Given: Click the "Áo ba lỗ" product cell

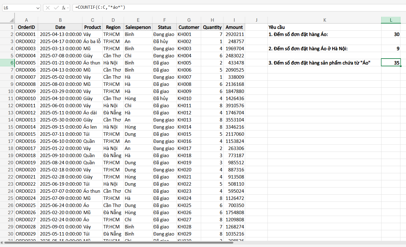Looking at the screenshot, I should pyautogui.click(x=92, y=42).
